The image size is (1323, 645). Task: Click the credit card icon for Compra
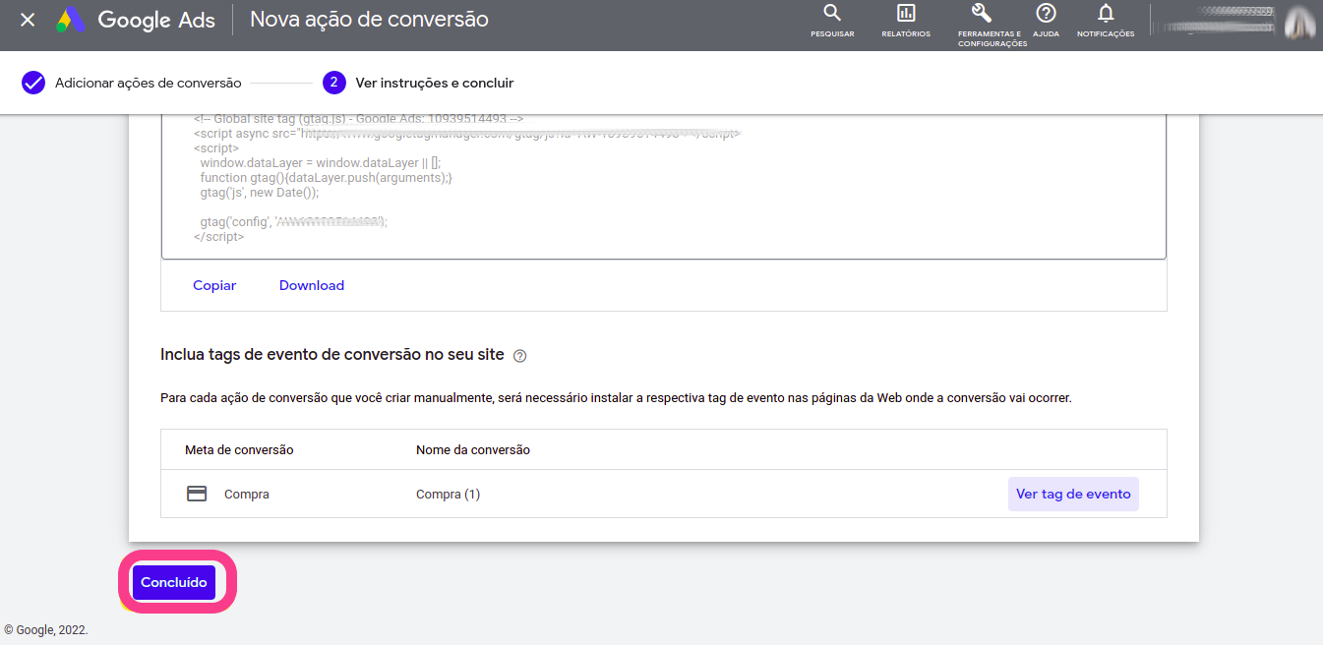(x=197, y=494)
